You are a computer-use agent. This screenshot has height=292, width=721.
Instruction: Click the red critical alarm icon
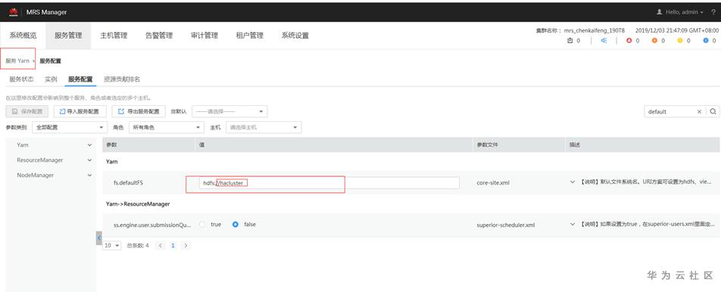(629, 40)
